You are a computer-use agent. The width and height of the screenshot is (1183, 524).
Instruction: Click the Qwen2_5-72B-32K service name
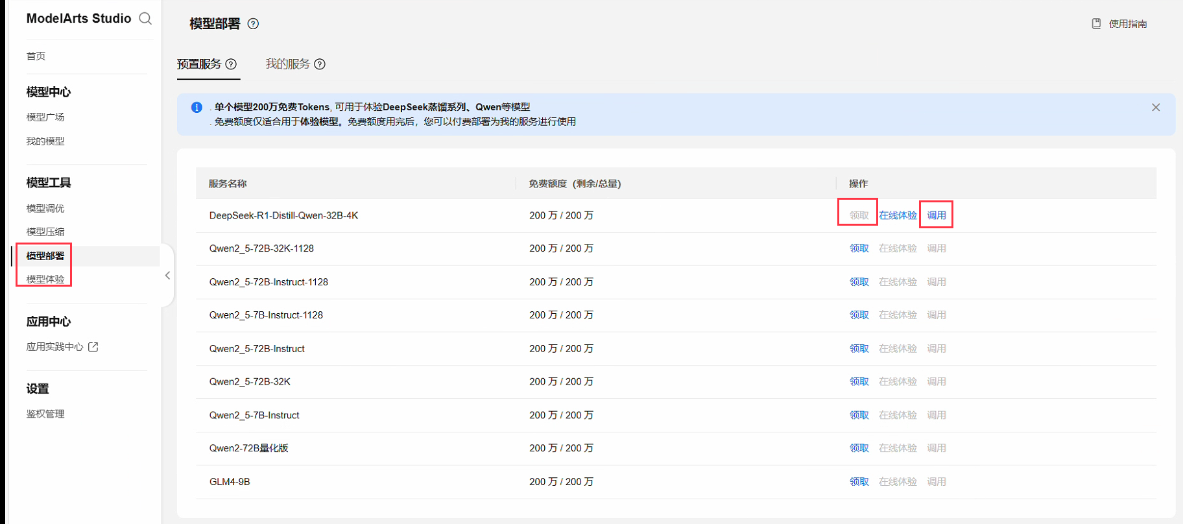point(250,382)
